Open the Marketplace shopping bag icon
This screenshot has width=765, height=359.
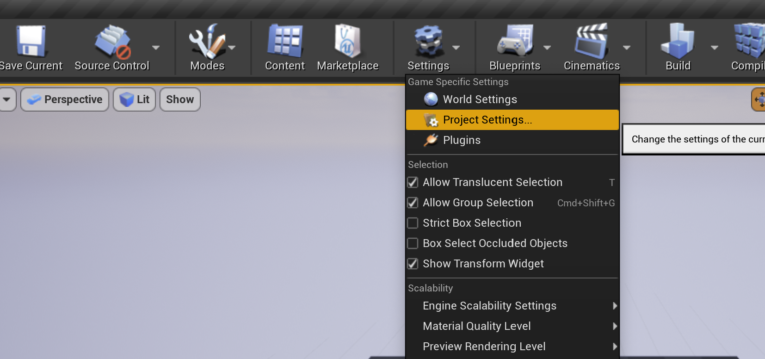pos(347,41)
